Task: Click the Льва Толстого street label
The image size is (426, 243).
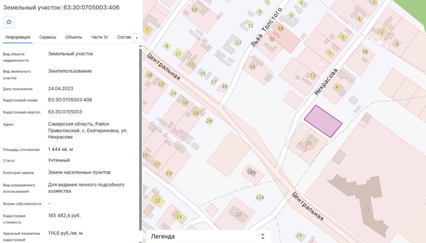Action: tap(266, 27)
